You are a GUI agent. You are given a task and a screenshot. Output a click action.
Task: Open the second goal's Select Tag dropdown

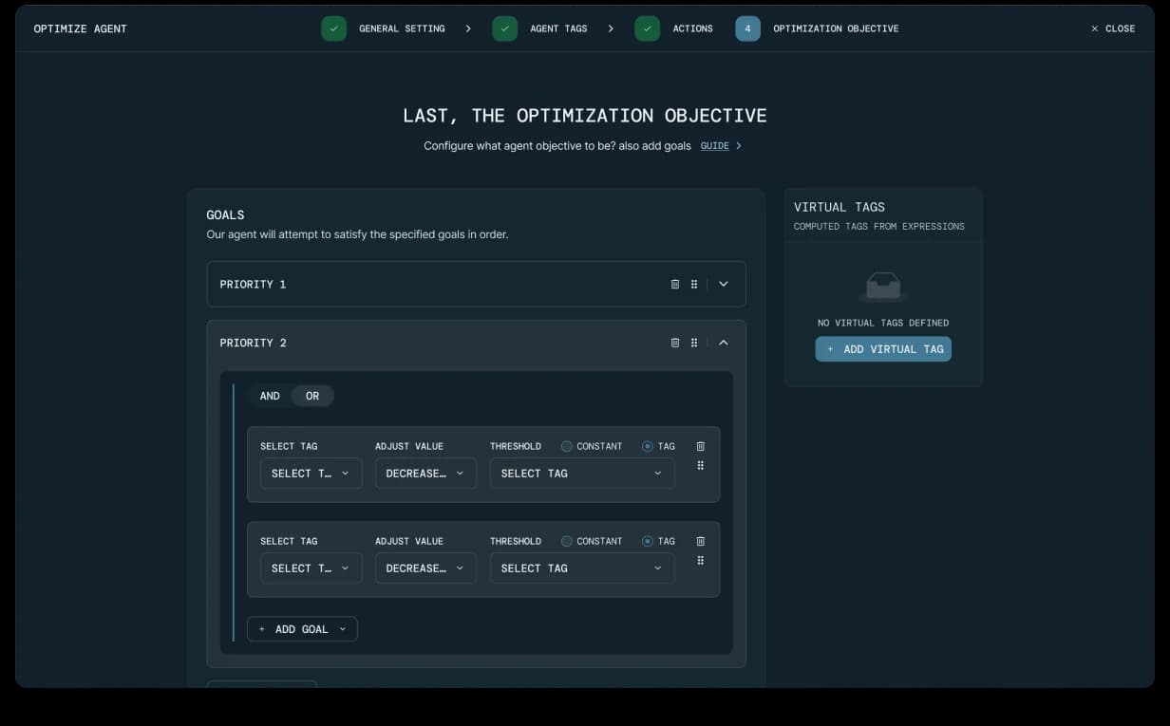[x=311, y=568]
